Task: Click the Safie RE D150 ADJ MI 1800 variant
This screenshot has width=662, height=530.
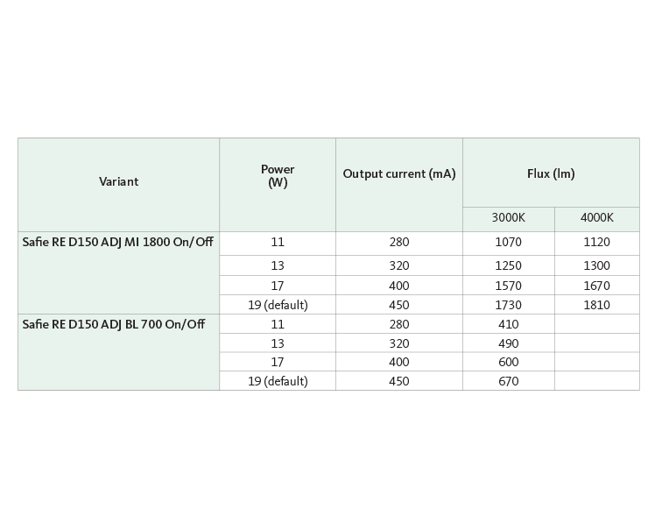Action: coord(118,242)
